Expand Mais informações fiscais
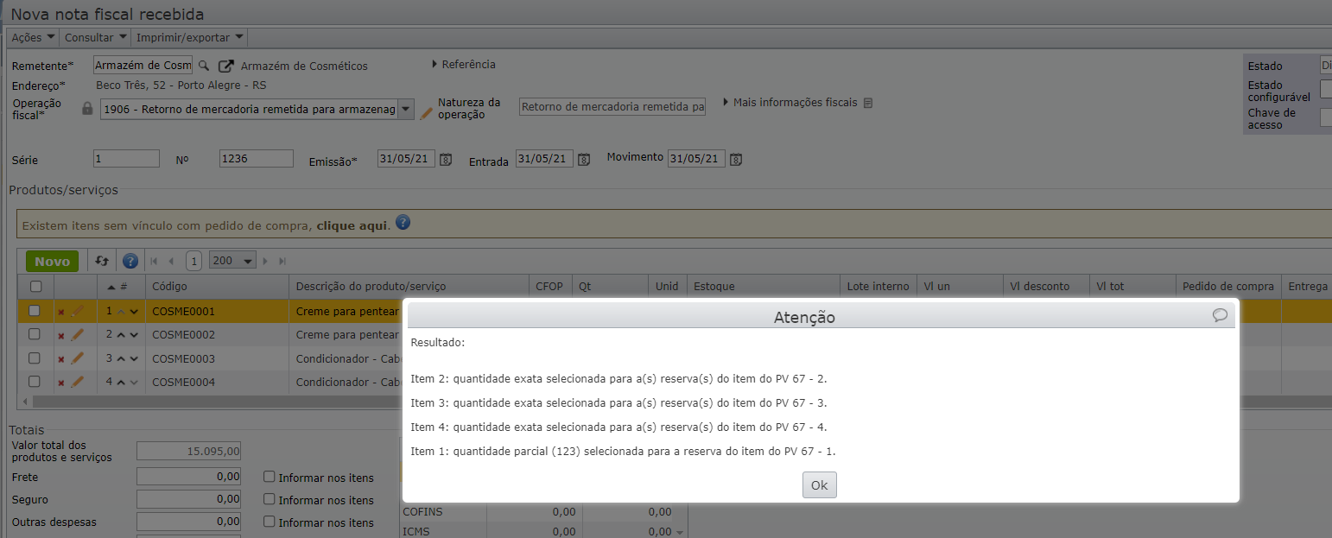 pos(790,102)
